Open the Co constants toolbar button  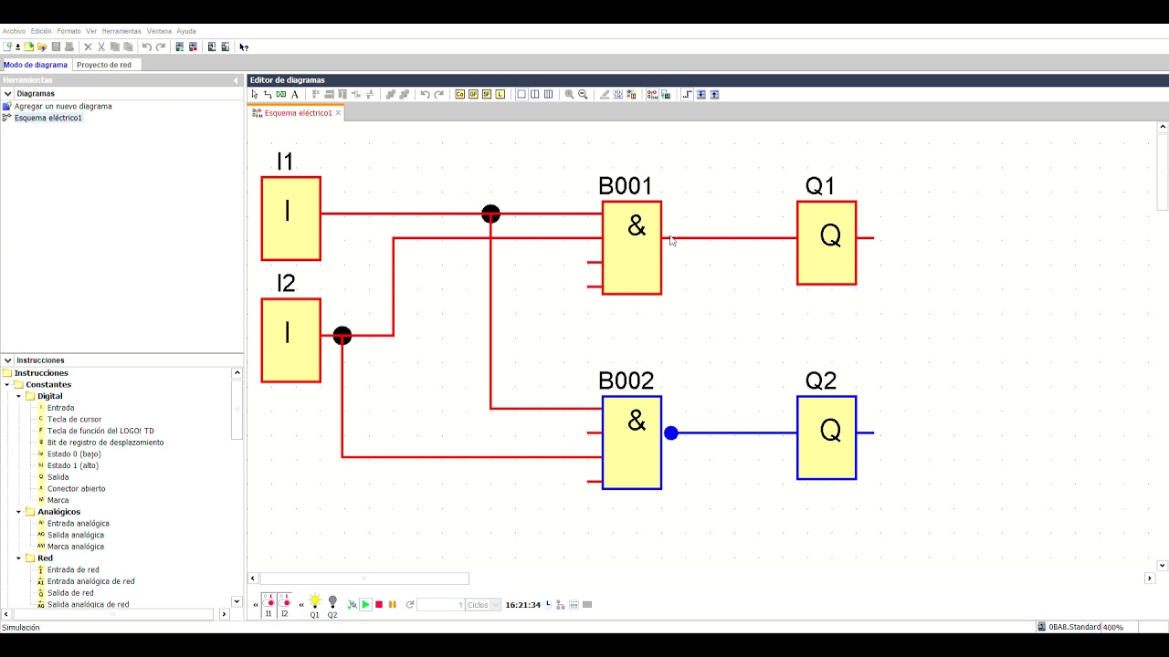(x=459, y=94)
